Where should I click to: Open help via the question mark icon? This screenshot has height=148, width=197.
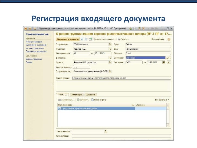point(169,39)
